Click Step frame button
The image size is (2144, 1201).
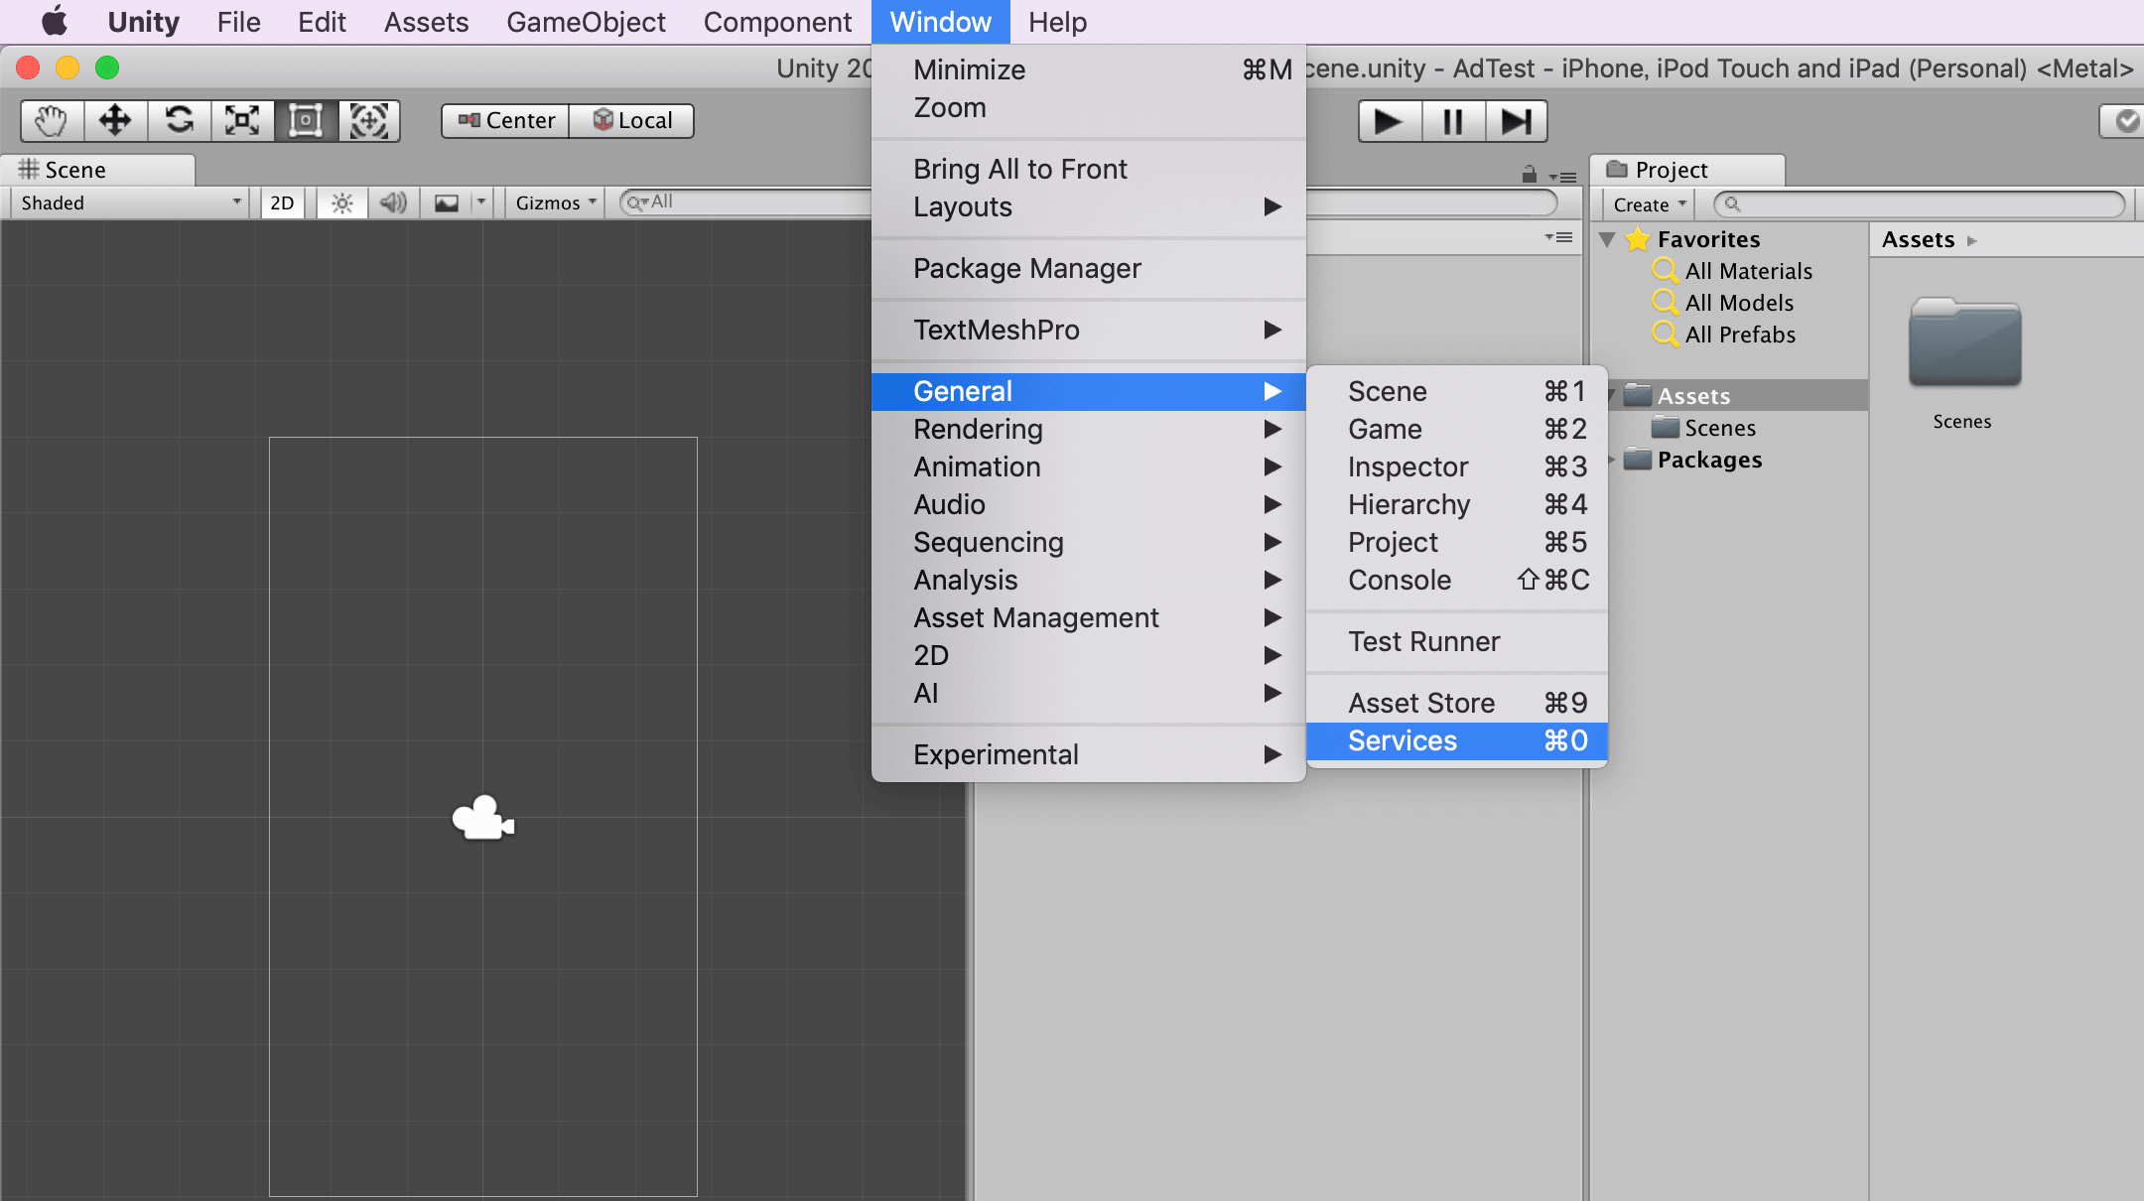tap(1517, 121)
